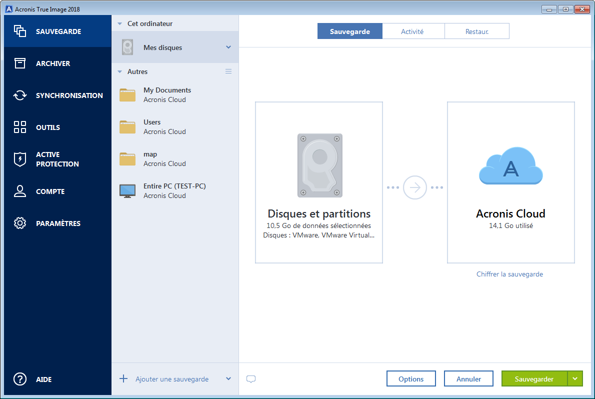Switch to the Restaur. tab

476,30
